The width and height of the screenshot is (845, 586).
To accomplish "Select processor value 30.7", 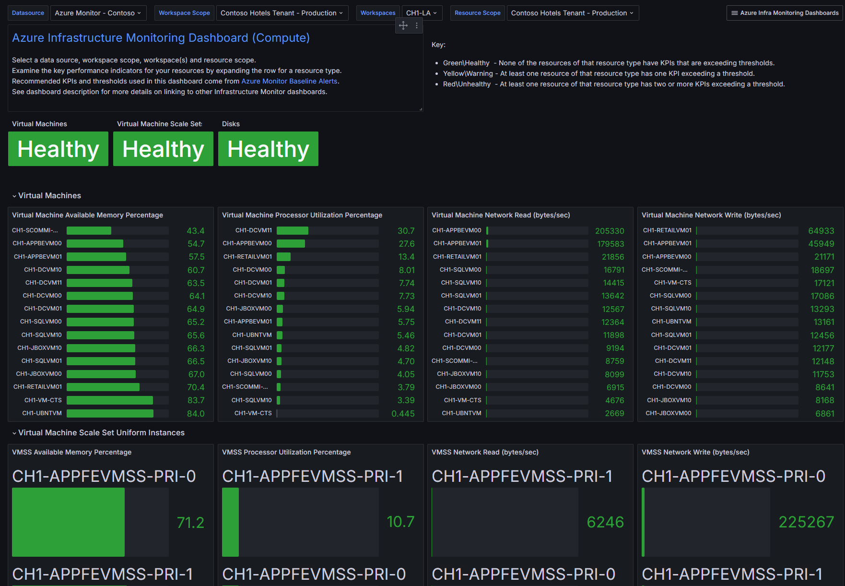I will [x=406, y=231].
